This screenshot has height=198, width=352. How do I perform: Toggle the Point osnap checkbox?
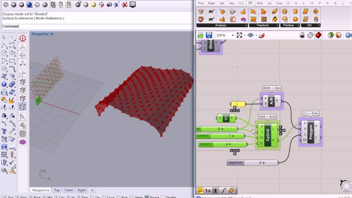coord(31,197)
